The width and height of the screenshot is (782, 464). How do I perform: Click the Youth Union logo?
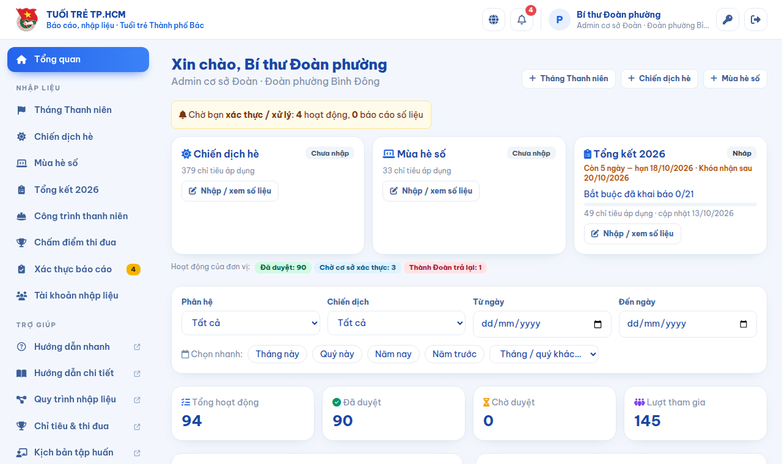[x=27, y=20]
